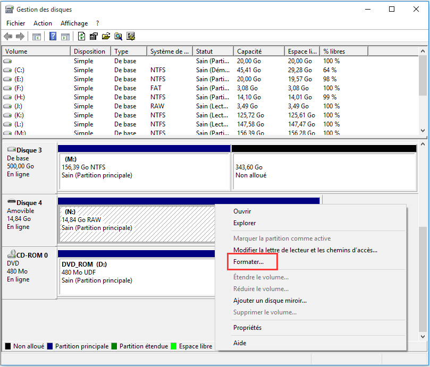The height and width of the screenshot is (367, 430).
Task: Choose Ajouter un disque miroir... entry
Action: pyautogui.click(x=270, y=301)
